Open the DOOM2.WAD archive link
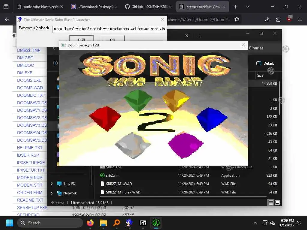Screen dimensions: 307x230 (30, 88)
